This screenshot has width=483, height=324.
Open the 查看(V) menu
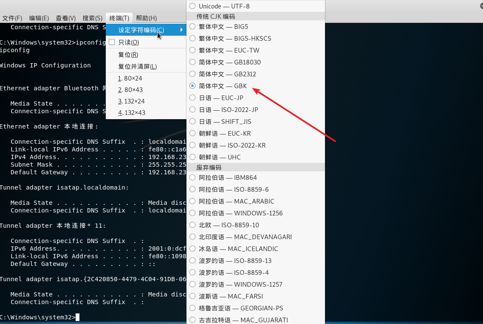[x=65, y=18]
